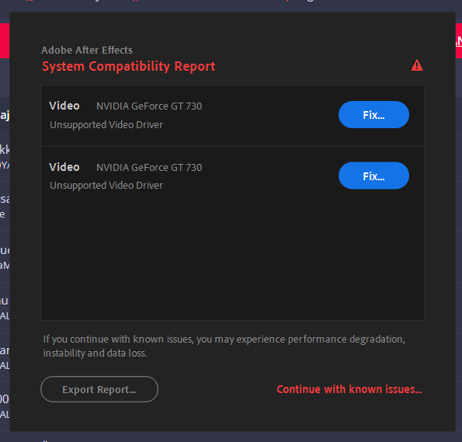Click the System Compatibility Report heading
The image size is (462, 442).
coord(128,67)
